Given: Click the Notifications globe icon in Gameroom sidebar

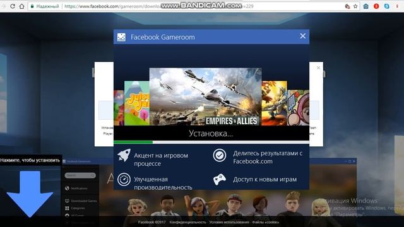Looking at the screenshot, I should point(67,189).
